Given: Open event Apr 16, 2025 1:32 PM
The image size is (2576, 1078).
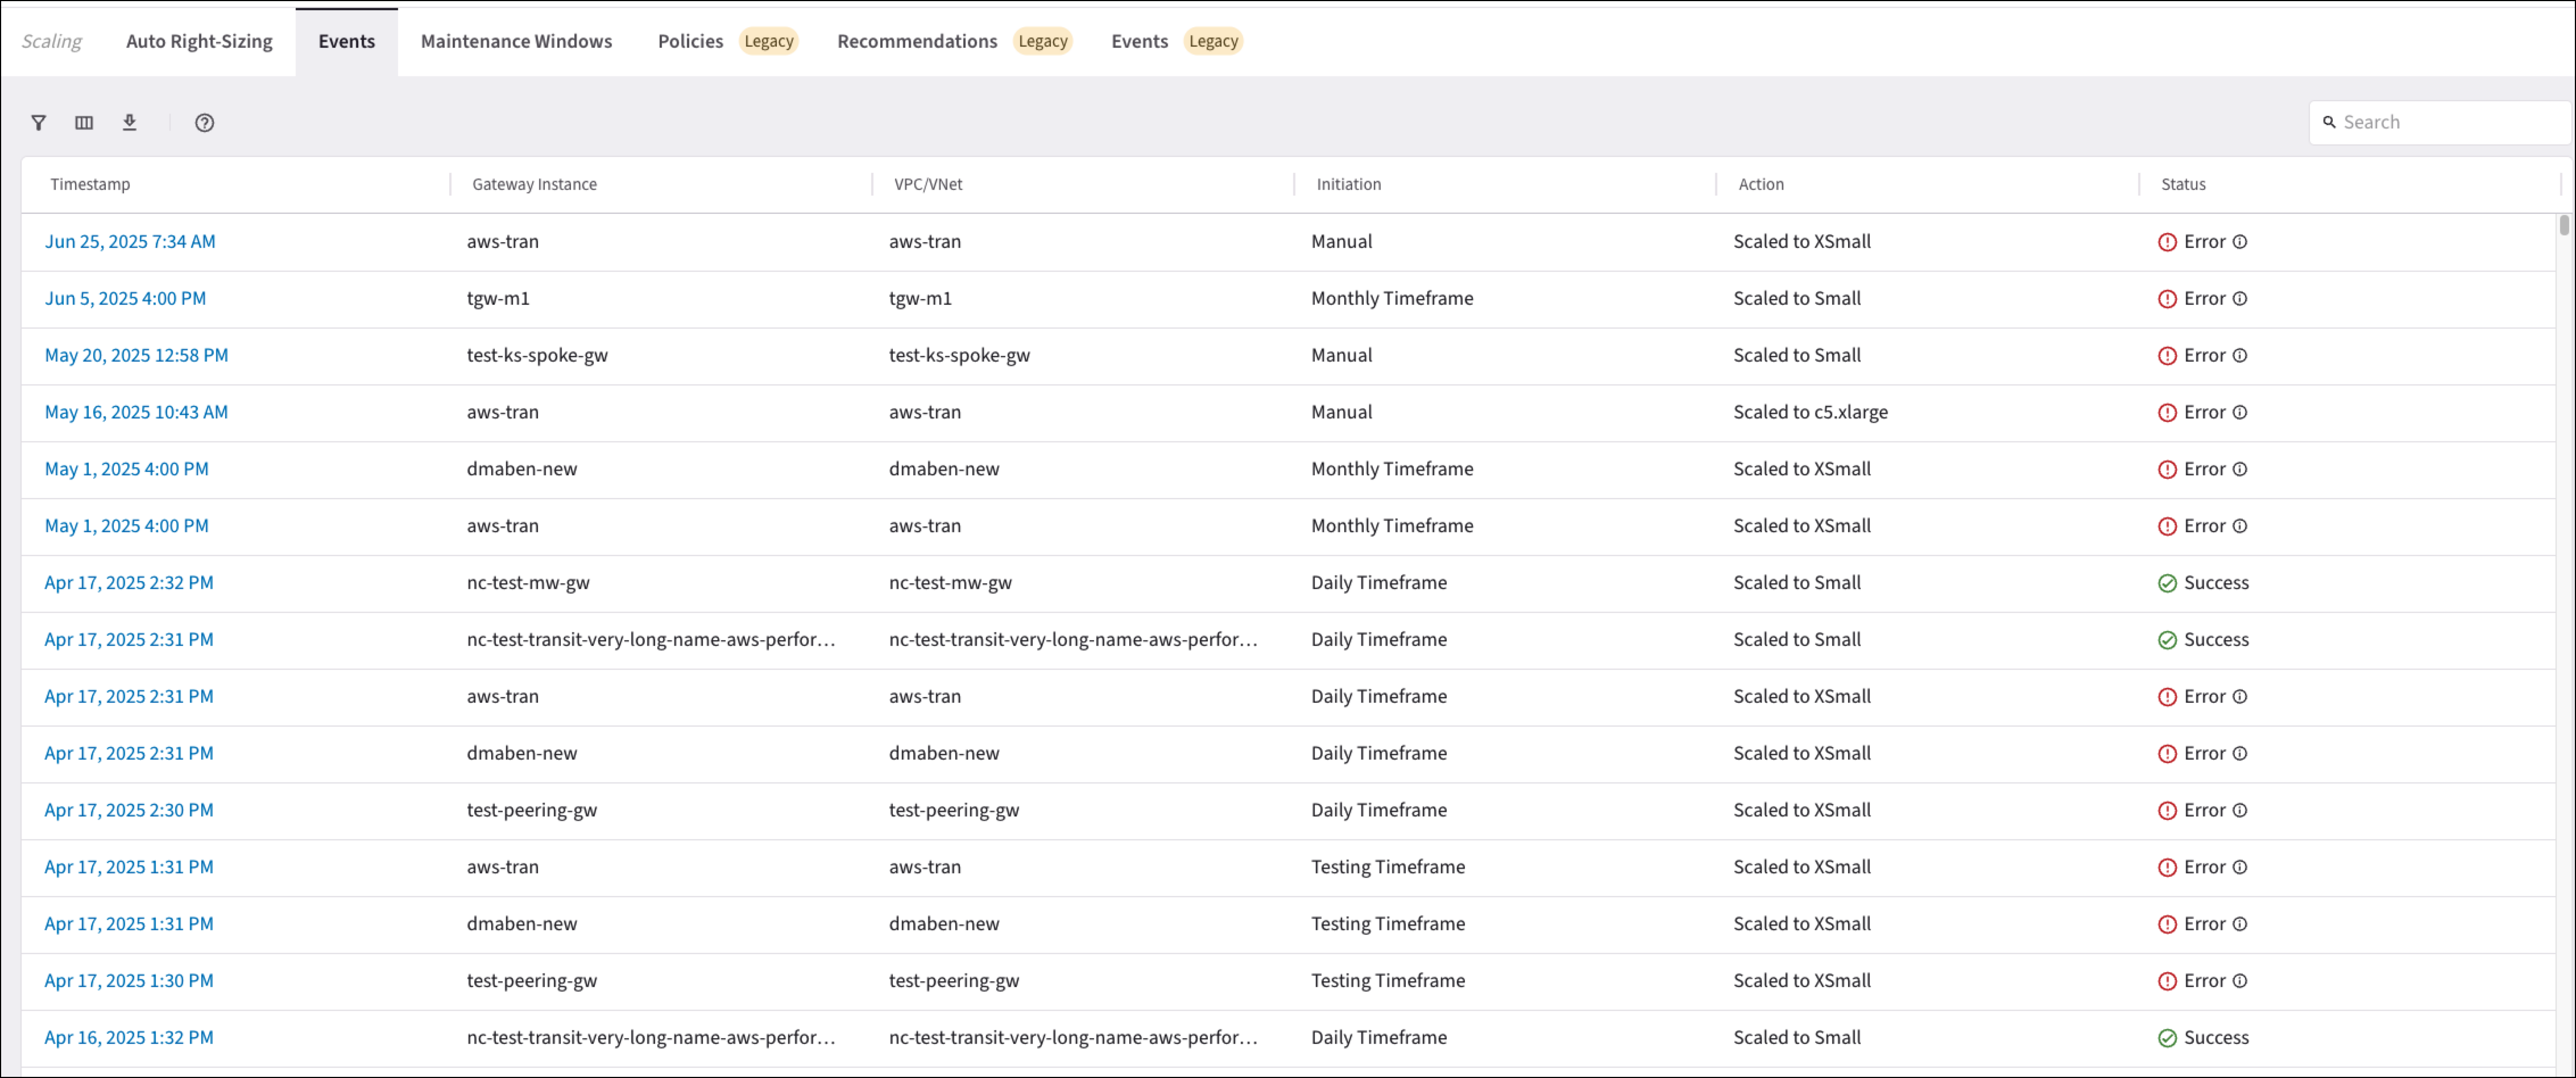Looking at the screenshot, I should click(x=129, y=1038).
